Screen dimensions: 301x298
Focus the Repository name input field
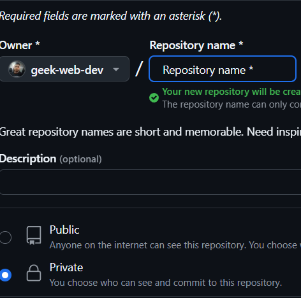223,69
